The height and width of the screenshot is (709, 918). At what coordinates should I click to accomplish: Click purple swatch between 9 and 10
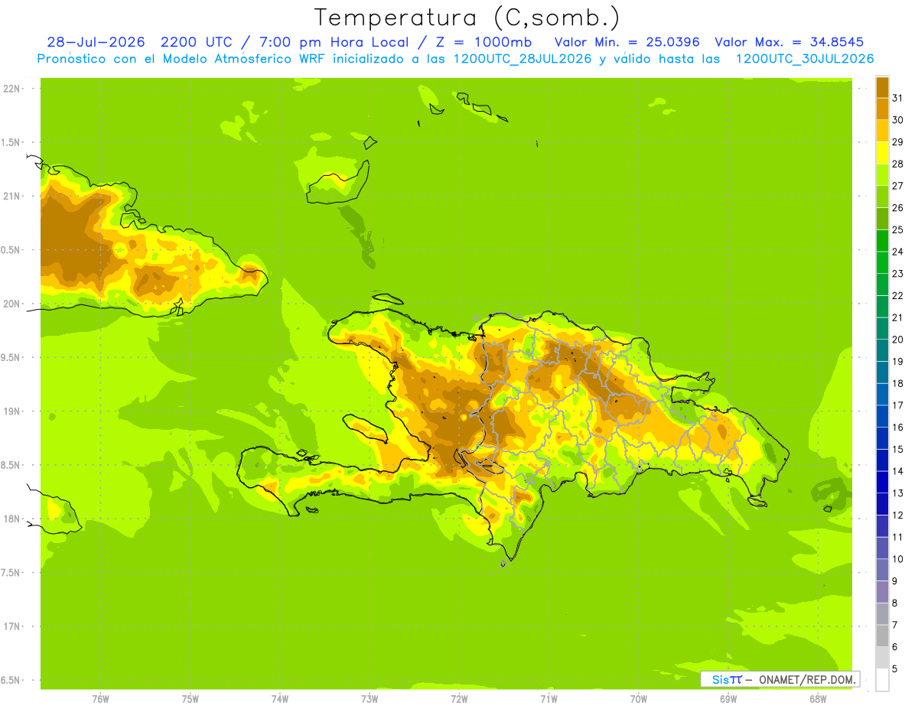[x=882, y=570]
